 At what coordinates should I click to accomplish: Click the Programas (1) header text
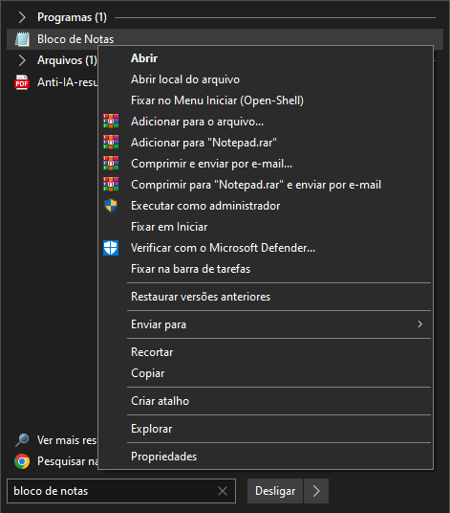[72, 17]
